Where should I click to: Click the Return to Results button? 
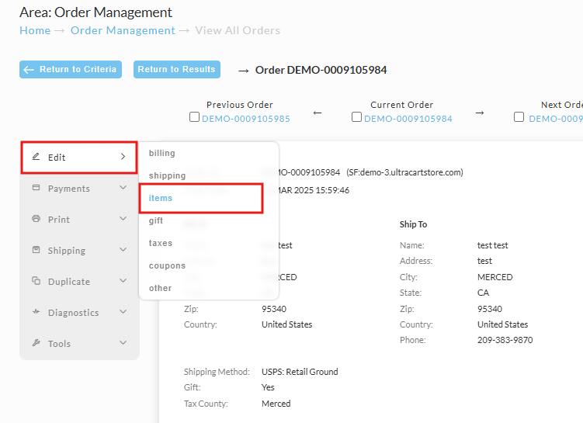point(177,70)
